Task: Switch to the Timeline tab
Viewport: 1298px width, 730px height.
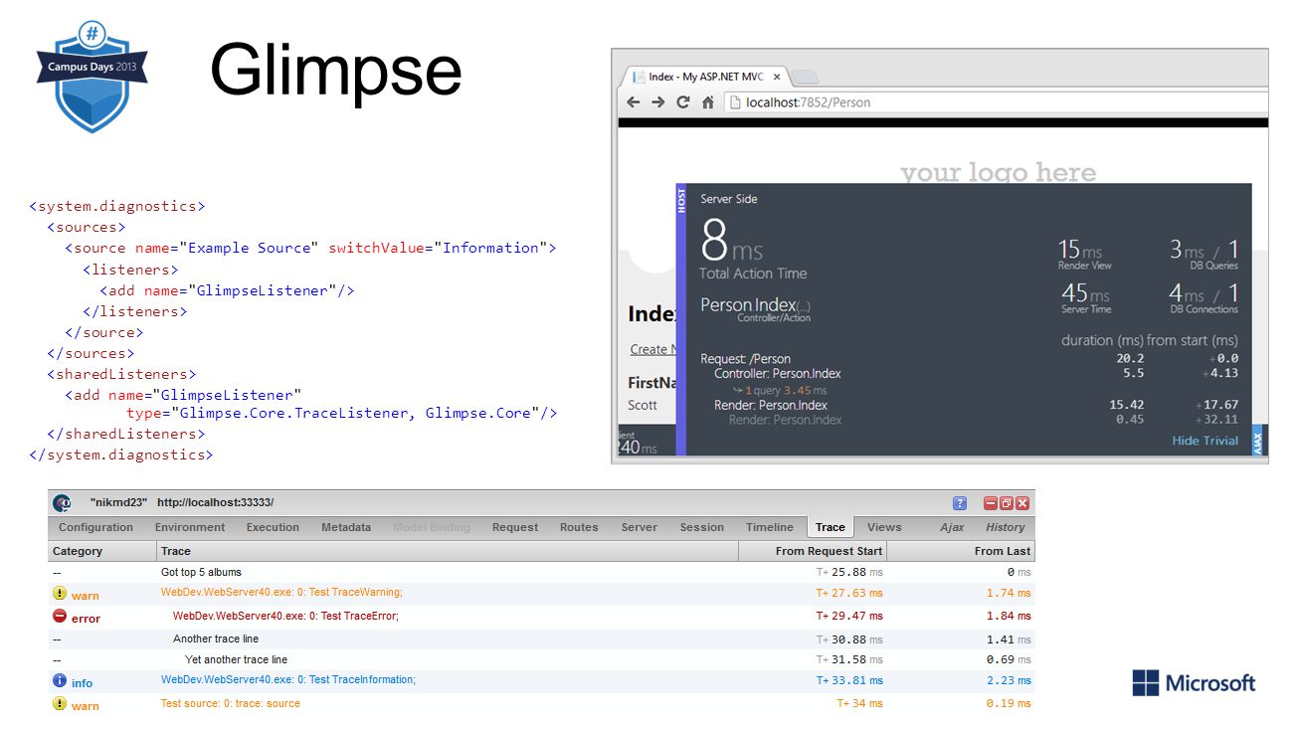Action: point(770,527)
